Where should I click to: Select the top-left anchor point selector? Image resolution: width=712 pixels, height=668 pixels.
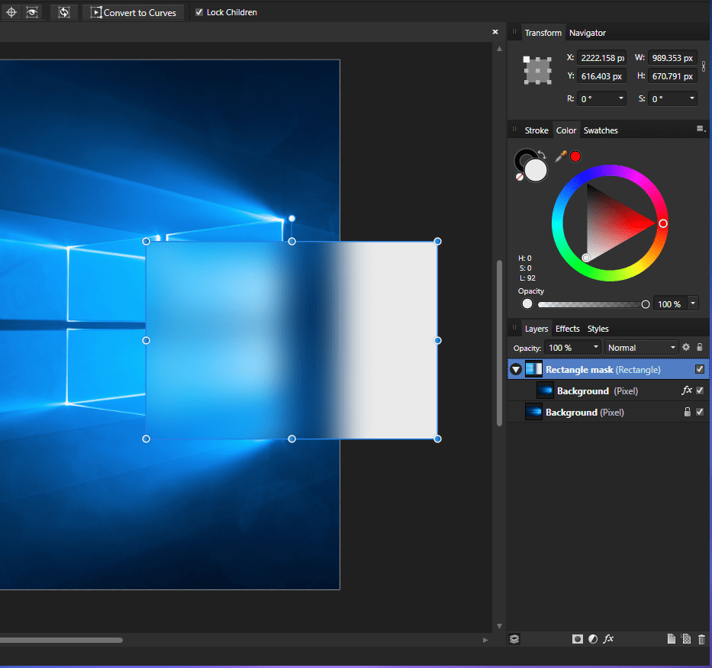(x=526, y=59)
